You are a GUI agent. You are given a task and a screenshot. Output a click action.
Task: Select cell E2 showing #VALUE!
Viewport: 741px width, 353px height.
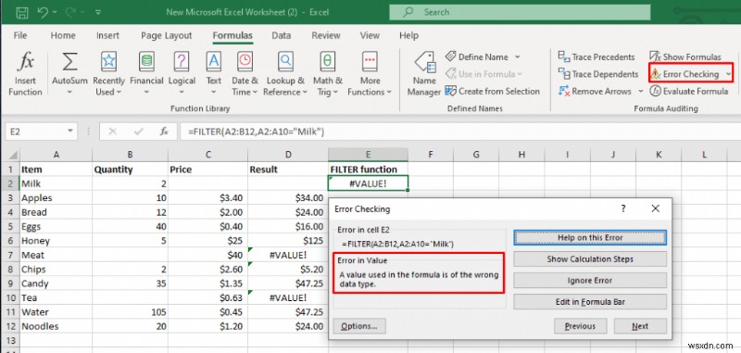tap(368, 183)
